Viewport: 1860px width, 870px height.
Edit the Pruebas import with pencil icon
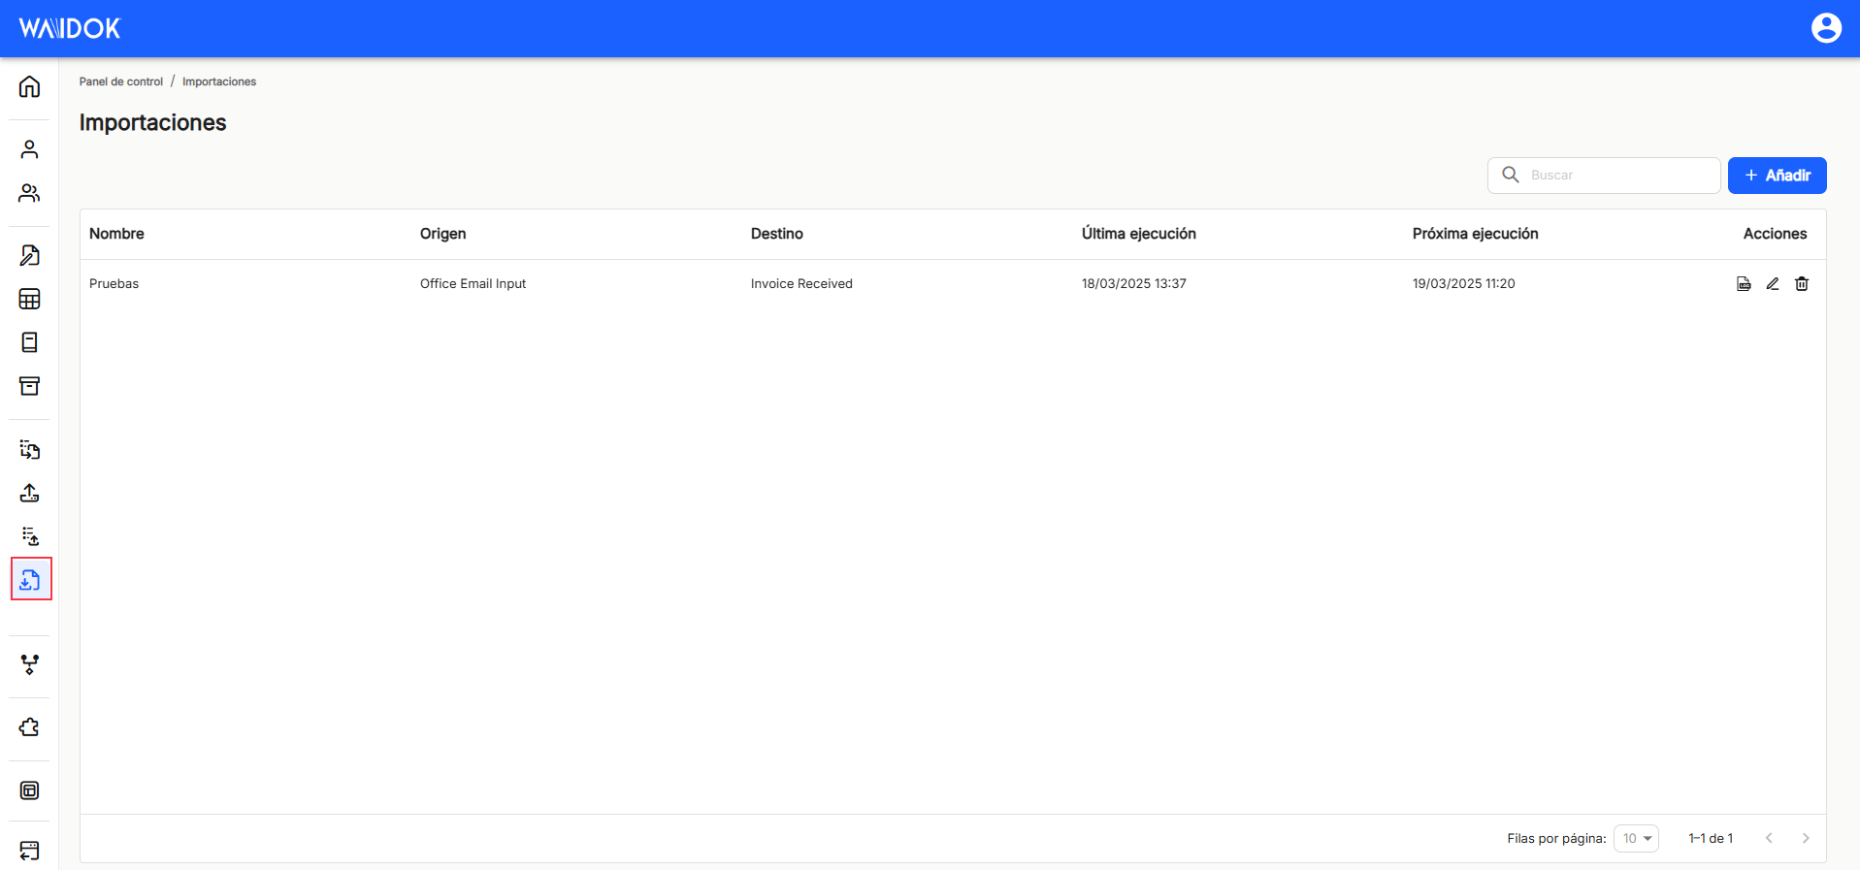coord(1773,283)
